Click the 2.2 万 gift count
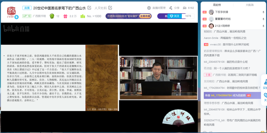267x133 pixels. pyautogui.click(x=73, y=16)
